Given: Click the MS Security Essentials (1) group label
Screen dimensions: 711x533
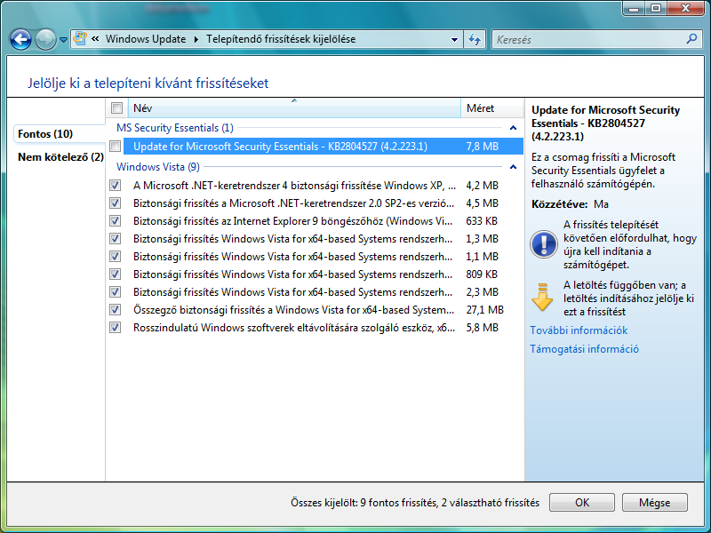Looking at the screenshot, I should (174, 128).
